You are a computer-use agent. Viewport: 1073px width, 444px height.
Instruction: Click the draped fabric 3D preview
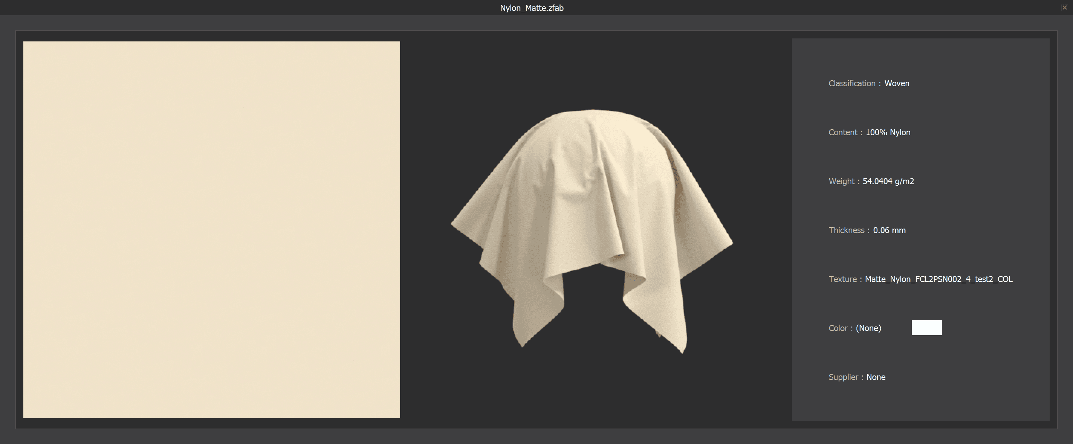592,231
